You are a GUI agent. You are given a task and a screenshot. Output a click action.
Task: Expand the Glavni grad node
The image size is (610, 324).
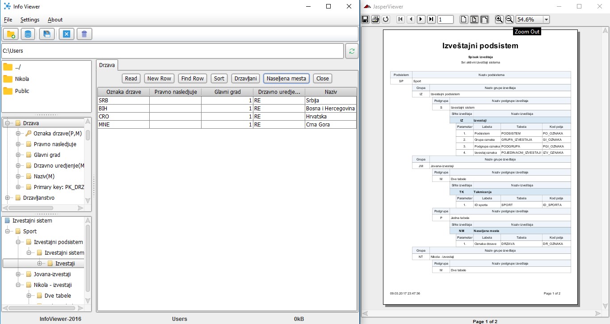18,155
